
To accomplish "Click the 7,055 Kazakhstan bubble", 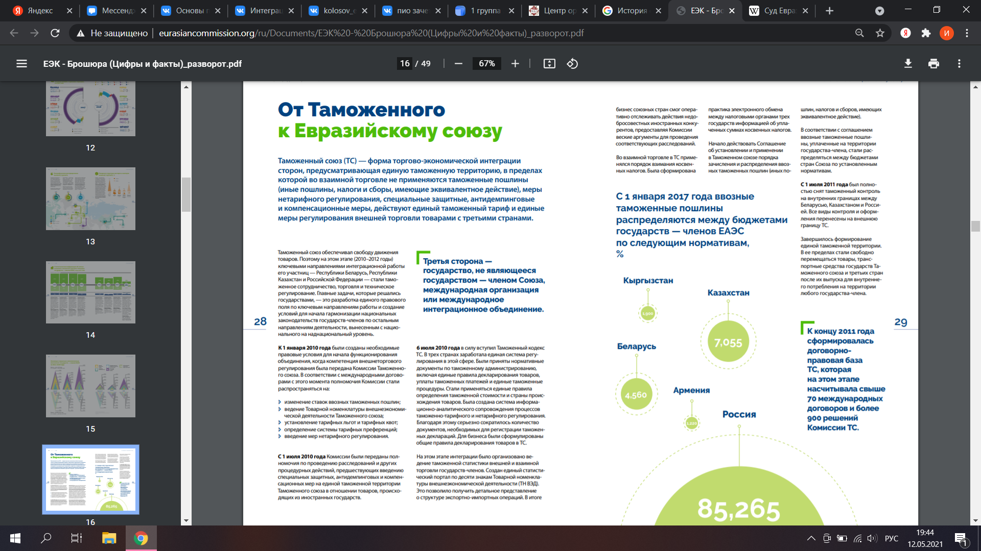I will click(728, 341).
